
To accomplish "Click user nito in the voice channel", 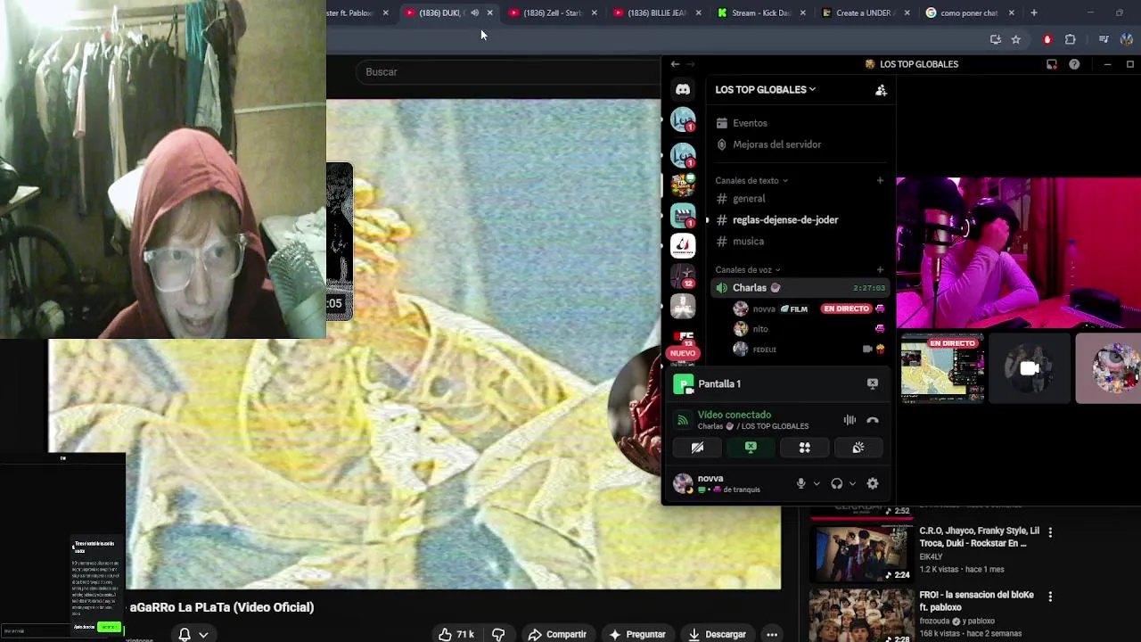I will tap(760, 329).
